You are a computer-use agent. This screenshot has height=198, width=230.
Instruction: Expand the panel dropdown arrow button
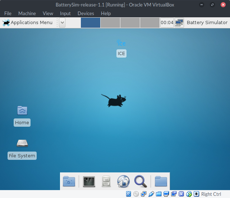pos(62,23)
